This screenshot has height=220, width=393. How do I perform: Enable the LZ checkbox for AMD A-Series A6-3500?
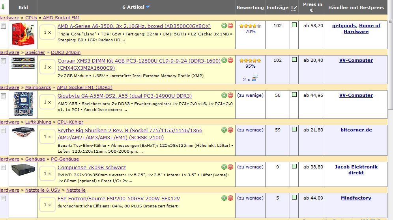tap(294, 25)
